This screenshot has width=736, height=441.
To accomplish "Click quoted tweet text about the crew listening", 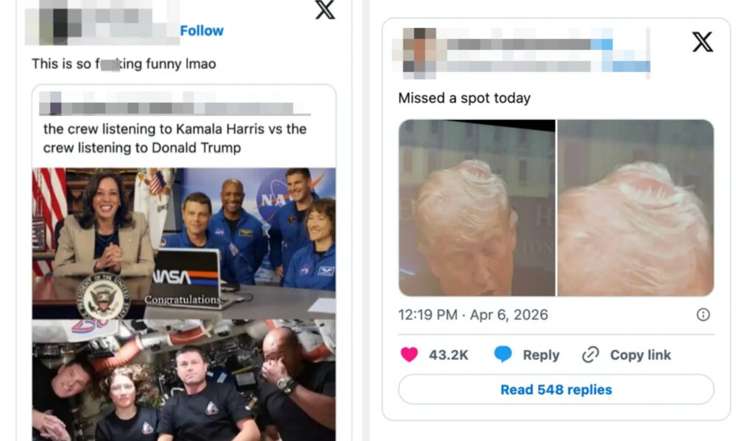I will pos(174,138).
